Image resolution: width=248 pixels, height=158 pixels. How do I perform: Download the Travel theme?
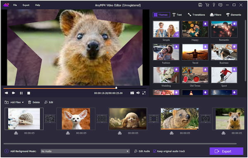coord(205,47)
